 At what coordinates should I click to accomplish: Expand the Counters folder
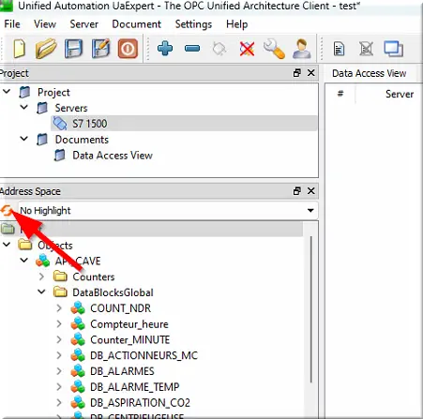(41, 277)
